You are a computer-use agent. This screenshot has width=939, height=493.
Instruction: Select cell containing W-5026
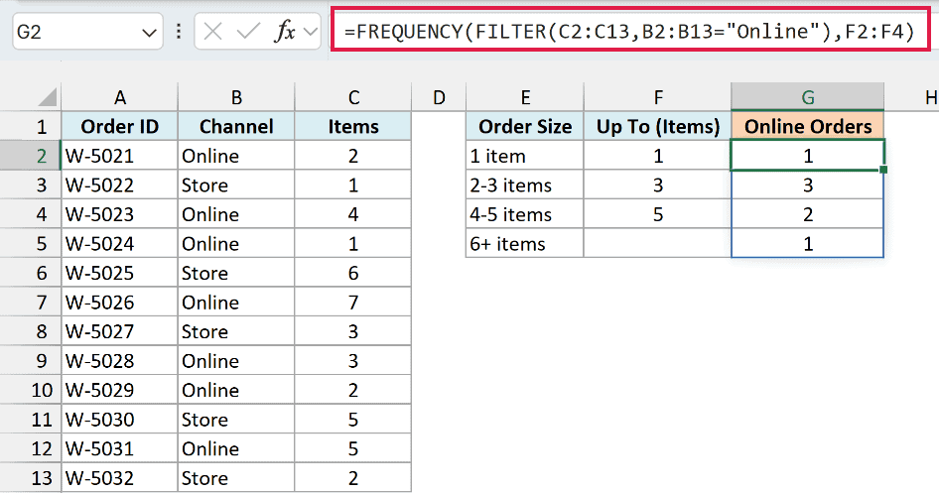(x=120, y=303)
